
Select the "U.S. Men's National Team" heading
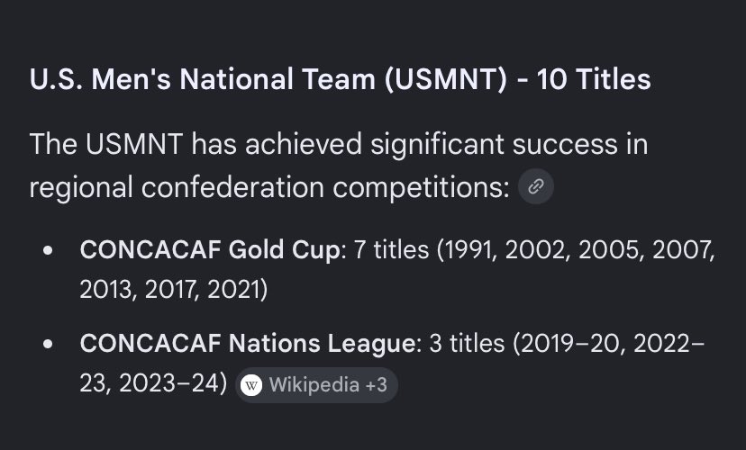[340, 79]
